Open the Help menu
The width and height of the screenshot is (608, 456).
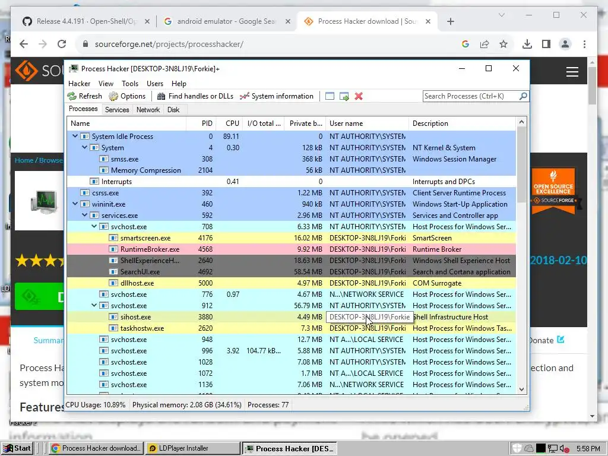179,84
